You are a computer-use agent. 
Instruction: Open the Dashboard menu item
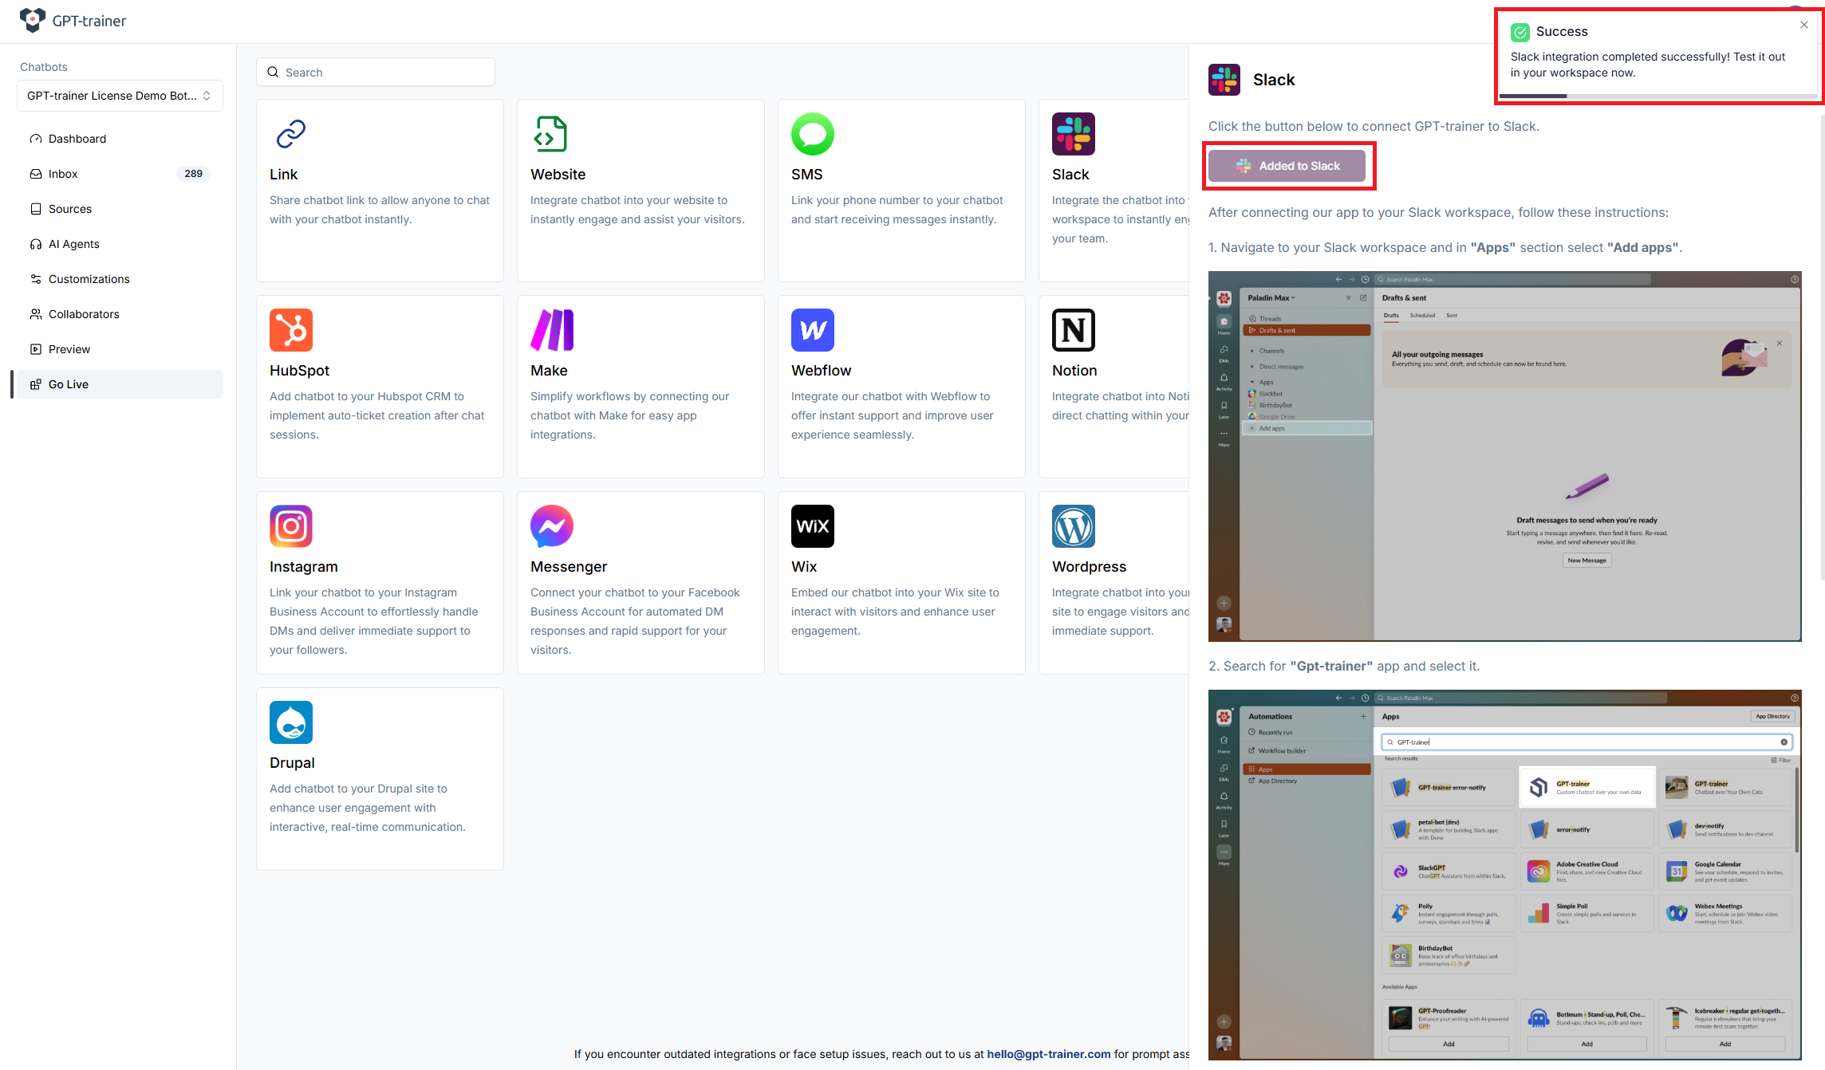pos(77,139)
